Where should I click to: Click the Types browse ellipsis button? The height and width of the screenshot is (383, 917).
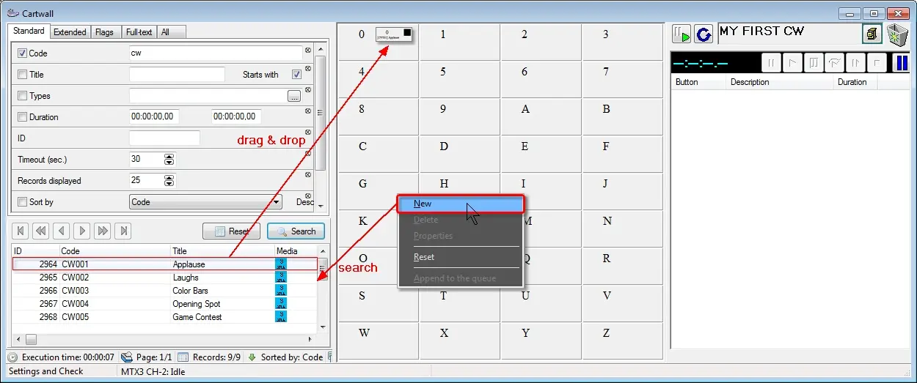pyautogui.click(x=294, y=96)
